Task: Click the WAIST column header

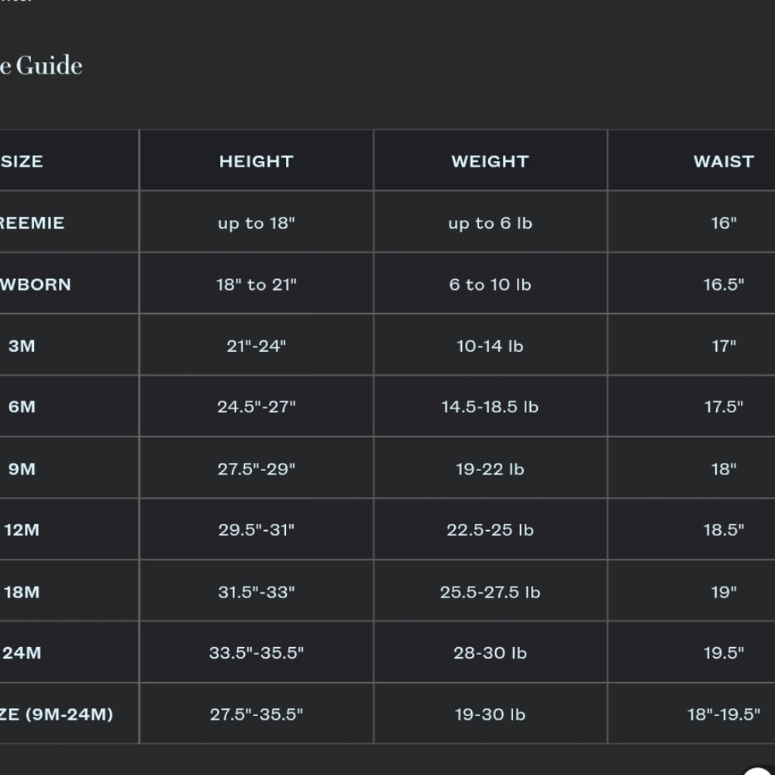Action: click(x=724, y=161)
